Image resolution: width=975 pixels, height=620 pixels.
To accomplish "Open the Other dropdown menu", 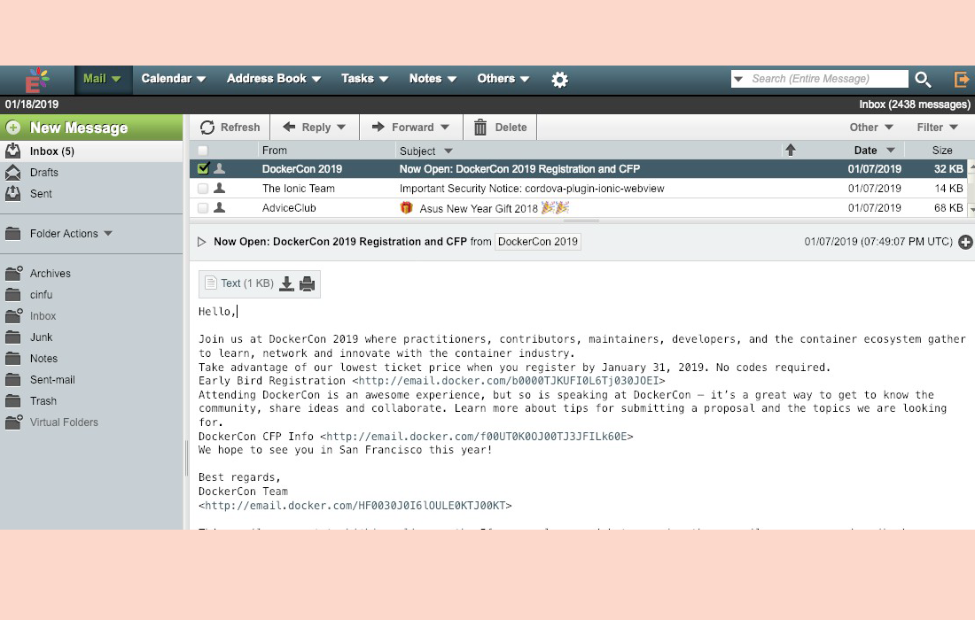I will pos(871,128).
